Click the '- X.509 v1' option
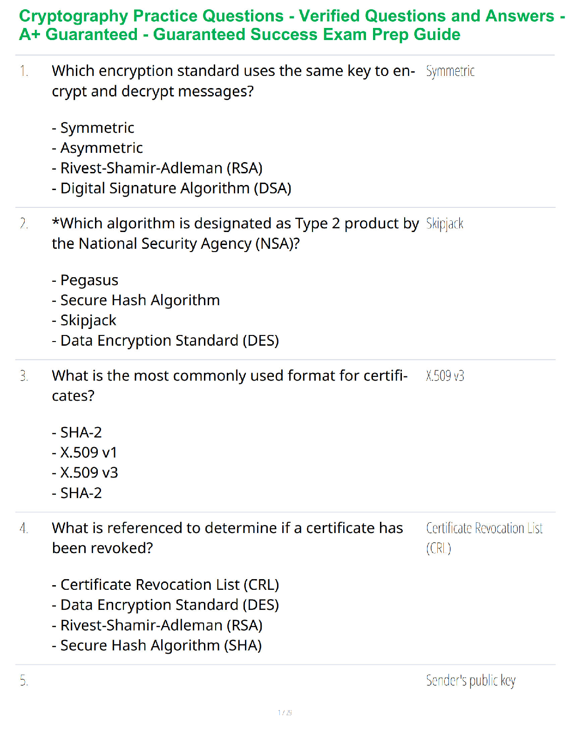 85,452
